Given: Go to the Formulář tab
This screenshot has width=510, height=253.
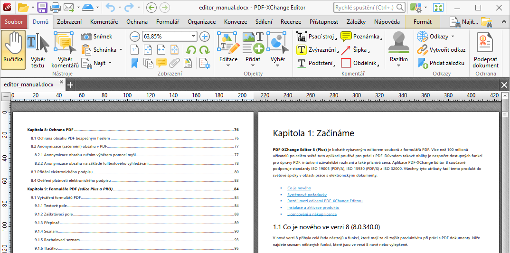Looking at the screenshot, I should click(x=168, y=22).
